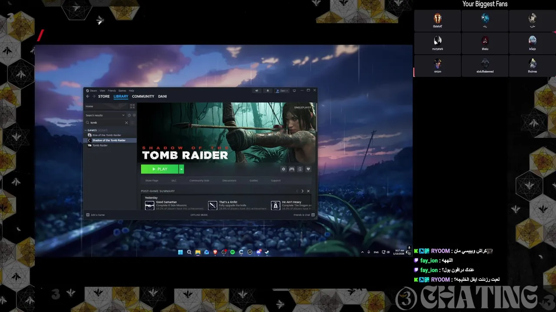Go forward with Steam's right arrow
This screenshot has height=312, width=556.
(93, 96)
